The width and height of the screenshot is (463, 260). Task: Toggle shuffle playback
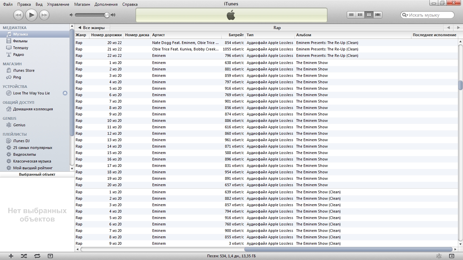[24, 256]
